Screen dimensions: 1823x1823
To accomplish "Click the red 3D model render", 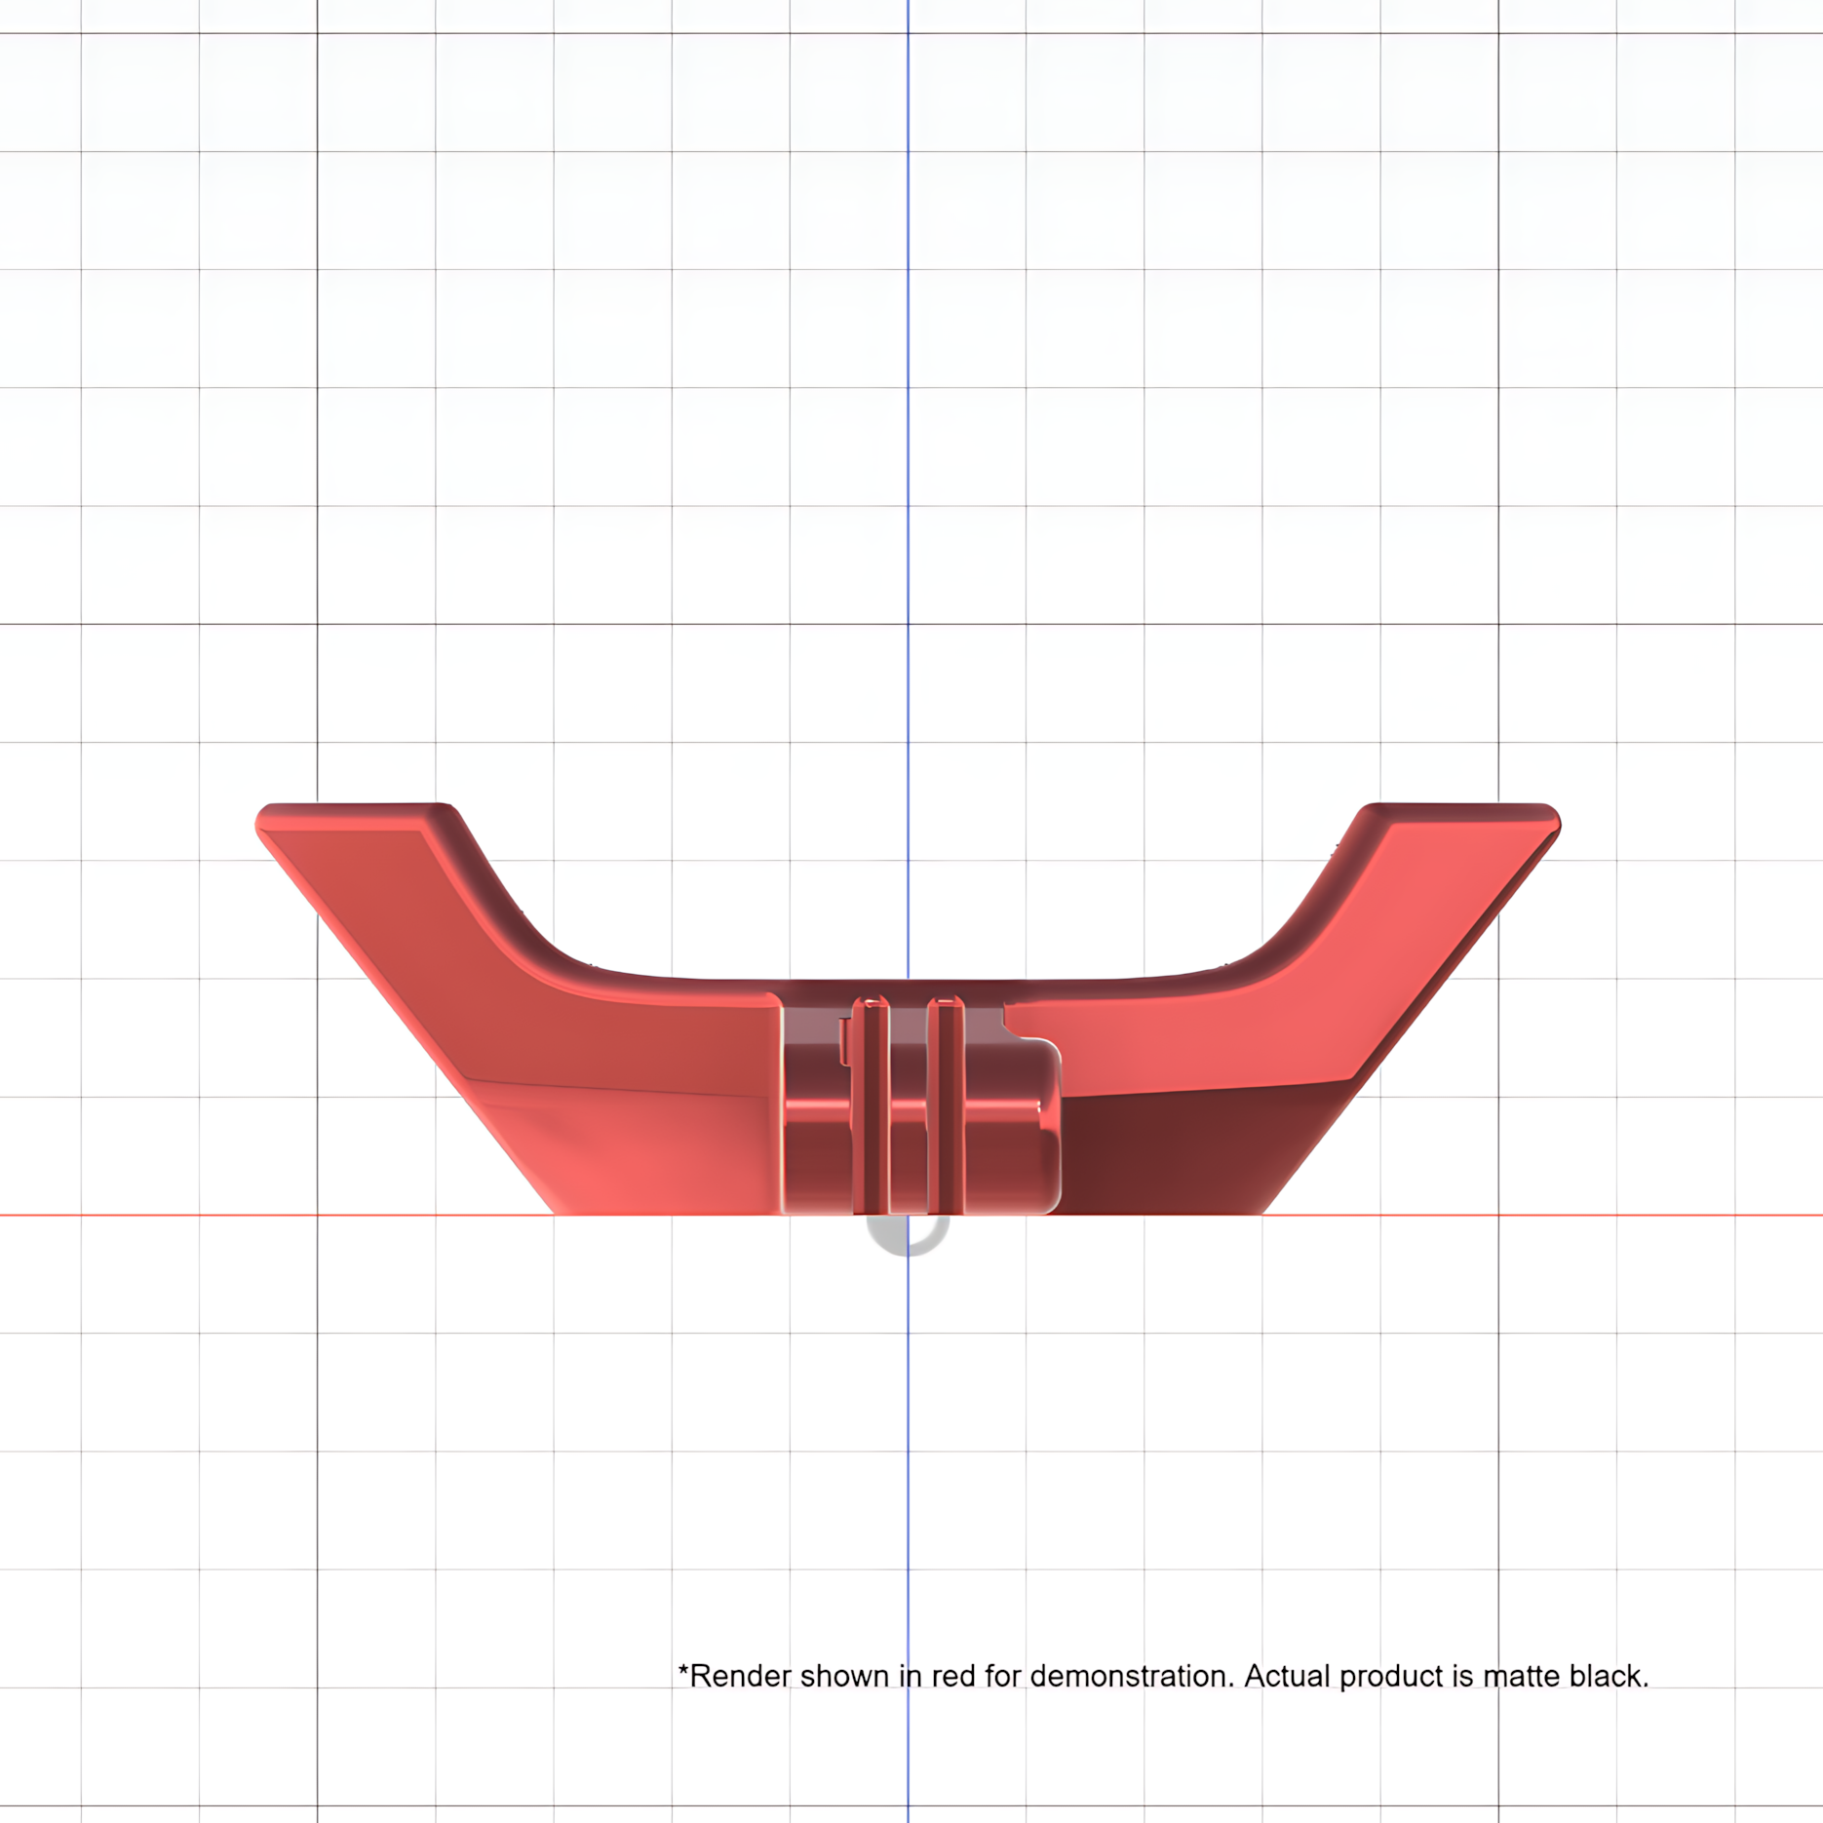I will tap(908, 1008).
